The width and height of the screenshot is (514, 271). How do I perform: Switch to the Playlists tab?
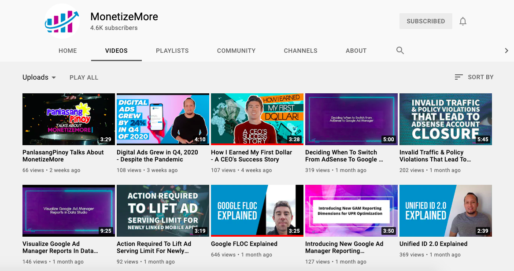pos(172,51)
